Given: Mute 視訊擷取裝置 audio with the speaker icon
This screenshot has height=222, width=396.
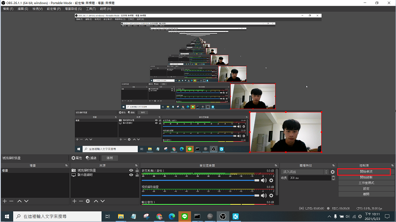Looking at the screenshot, I should click(264, 196).
